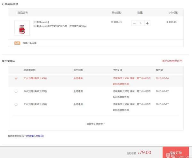The width and height of the screenshot is (192, 158).
Task: Click the link to enter a redemption code
Action: (35, 136)
